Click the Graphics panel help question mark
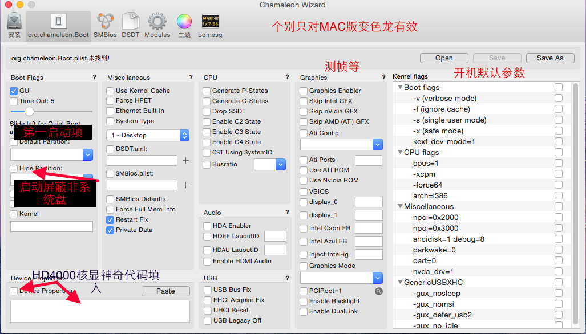The height and width of the screenshot is (334, 586). [x=383, y=78]
